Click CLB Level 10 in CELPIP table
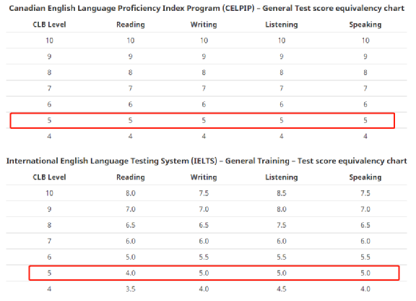Image resolution: width=416 pixels, height=301 pixels. 49,41
